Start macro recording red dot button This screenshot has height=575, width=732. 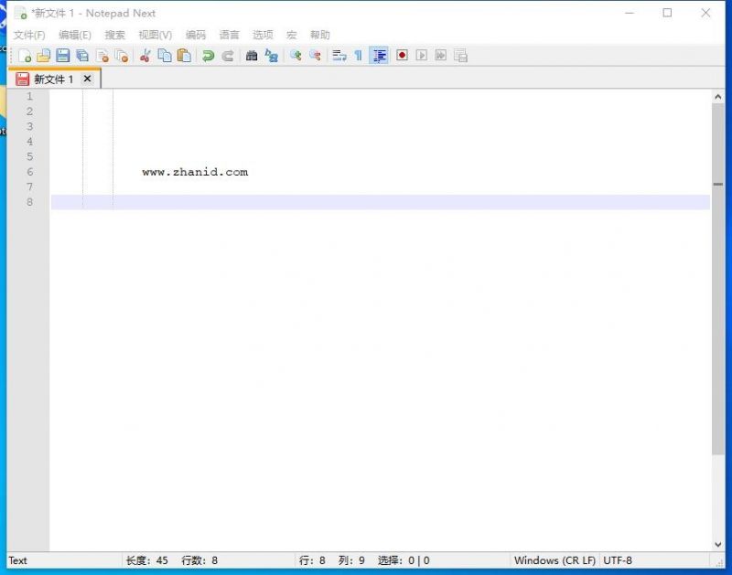pos(402,56)
